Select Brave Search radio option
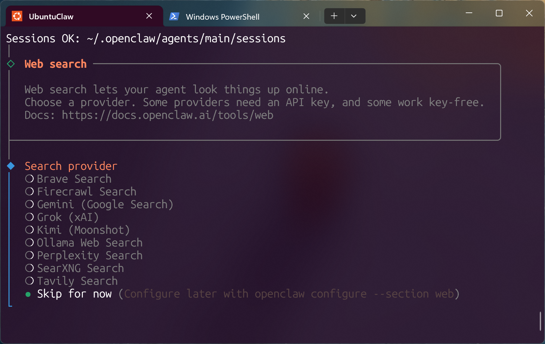Image resolution: width=545 pixels, height=344 pixels. pyautogui.click(x=68, y=179)
